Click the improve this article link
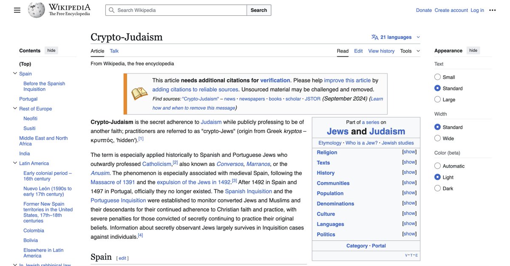 coord(347,80)
